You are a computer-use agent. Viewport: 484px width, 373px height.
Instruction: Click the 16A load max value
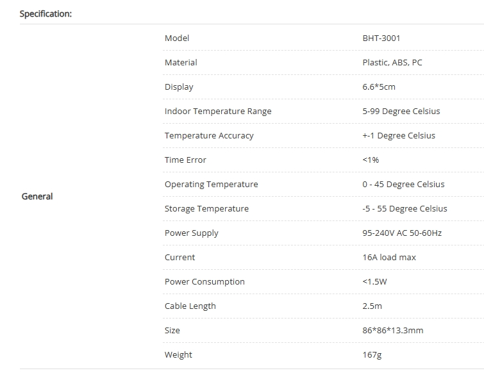(x=389, y=257)
